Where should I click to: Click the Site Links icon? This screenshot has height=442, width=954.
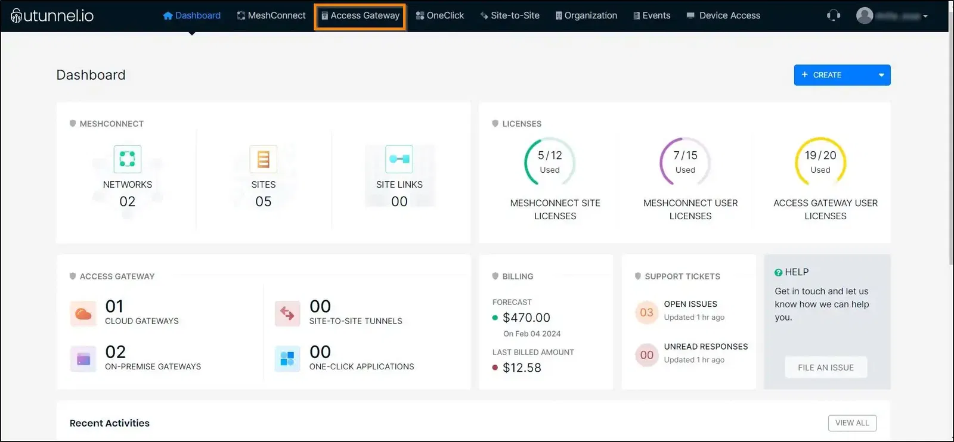(399, 159)
